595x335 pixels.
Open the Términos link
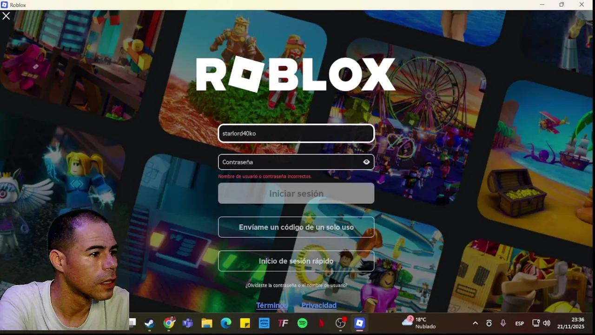click(272, 305)
